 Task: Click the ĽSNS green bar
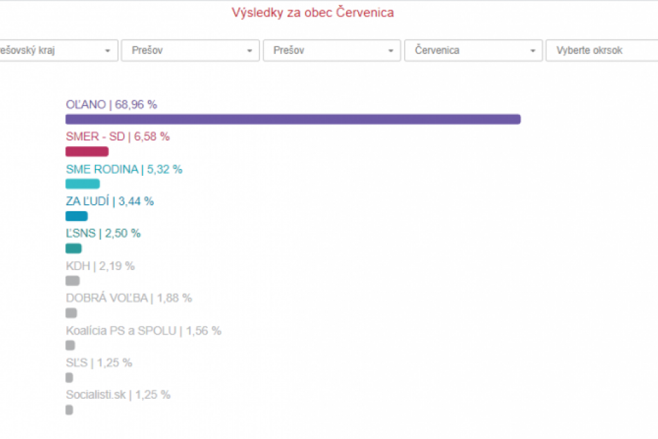[73, 249]
